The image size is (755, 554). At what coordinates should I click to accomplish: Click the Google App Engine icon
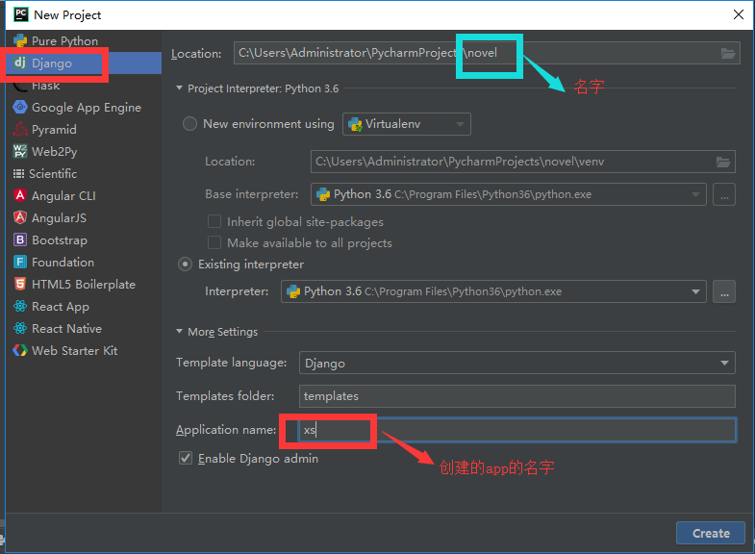pos(20,107)
